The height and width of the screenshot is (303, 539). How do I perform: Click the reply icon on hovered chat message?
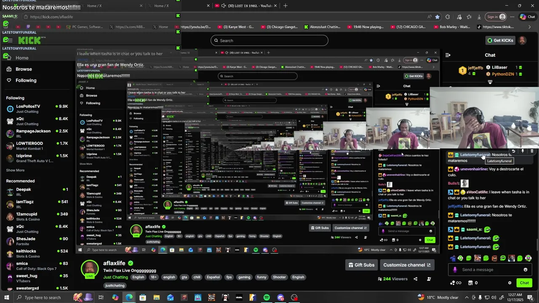pyautogui.click(x=513, y=151)
